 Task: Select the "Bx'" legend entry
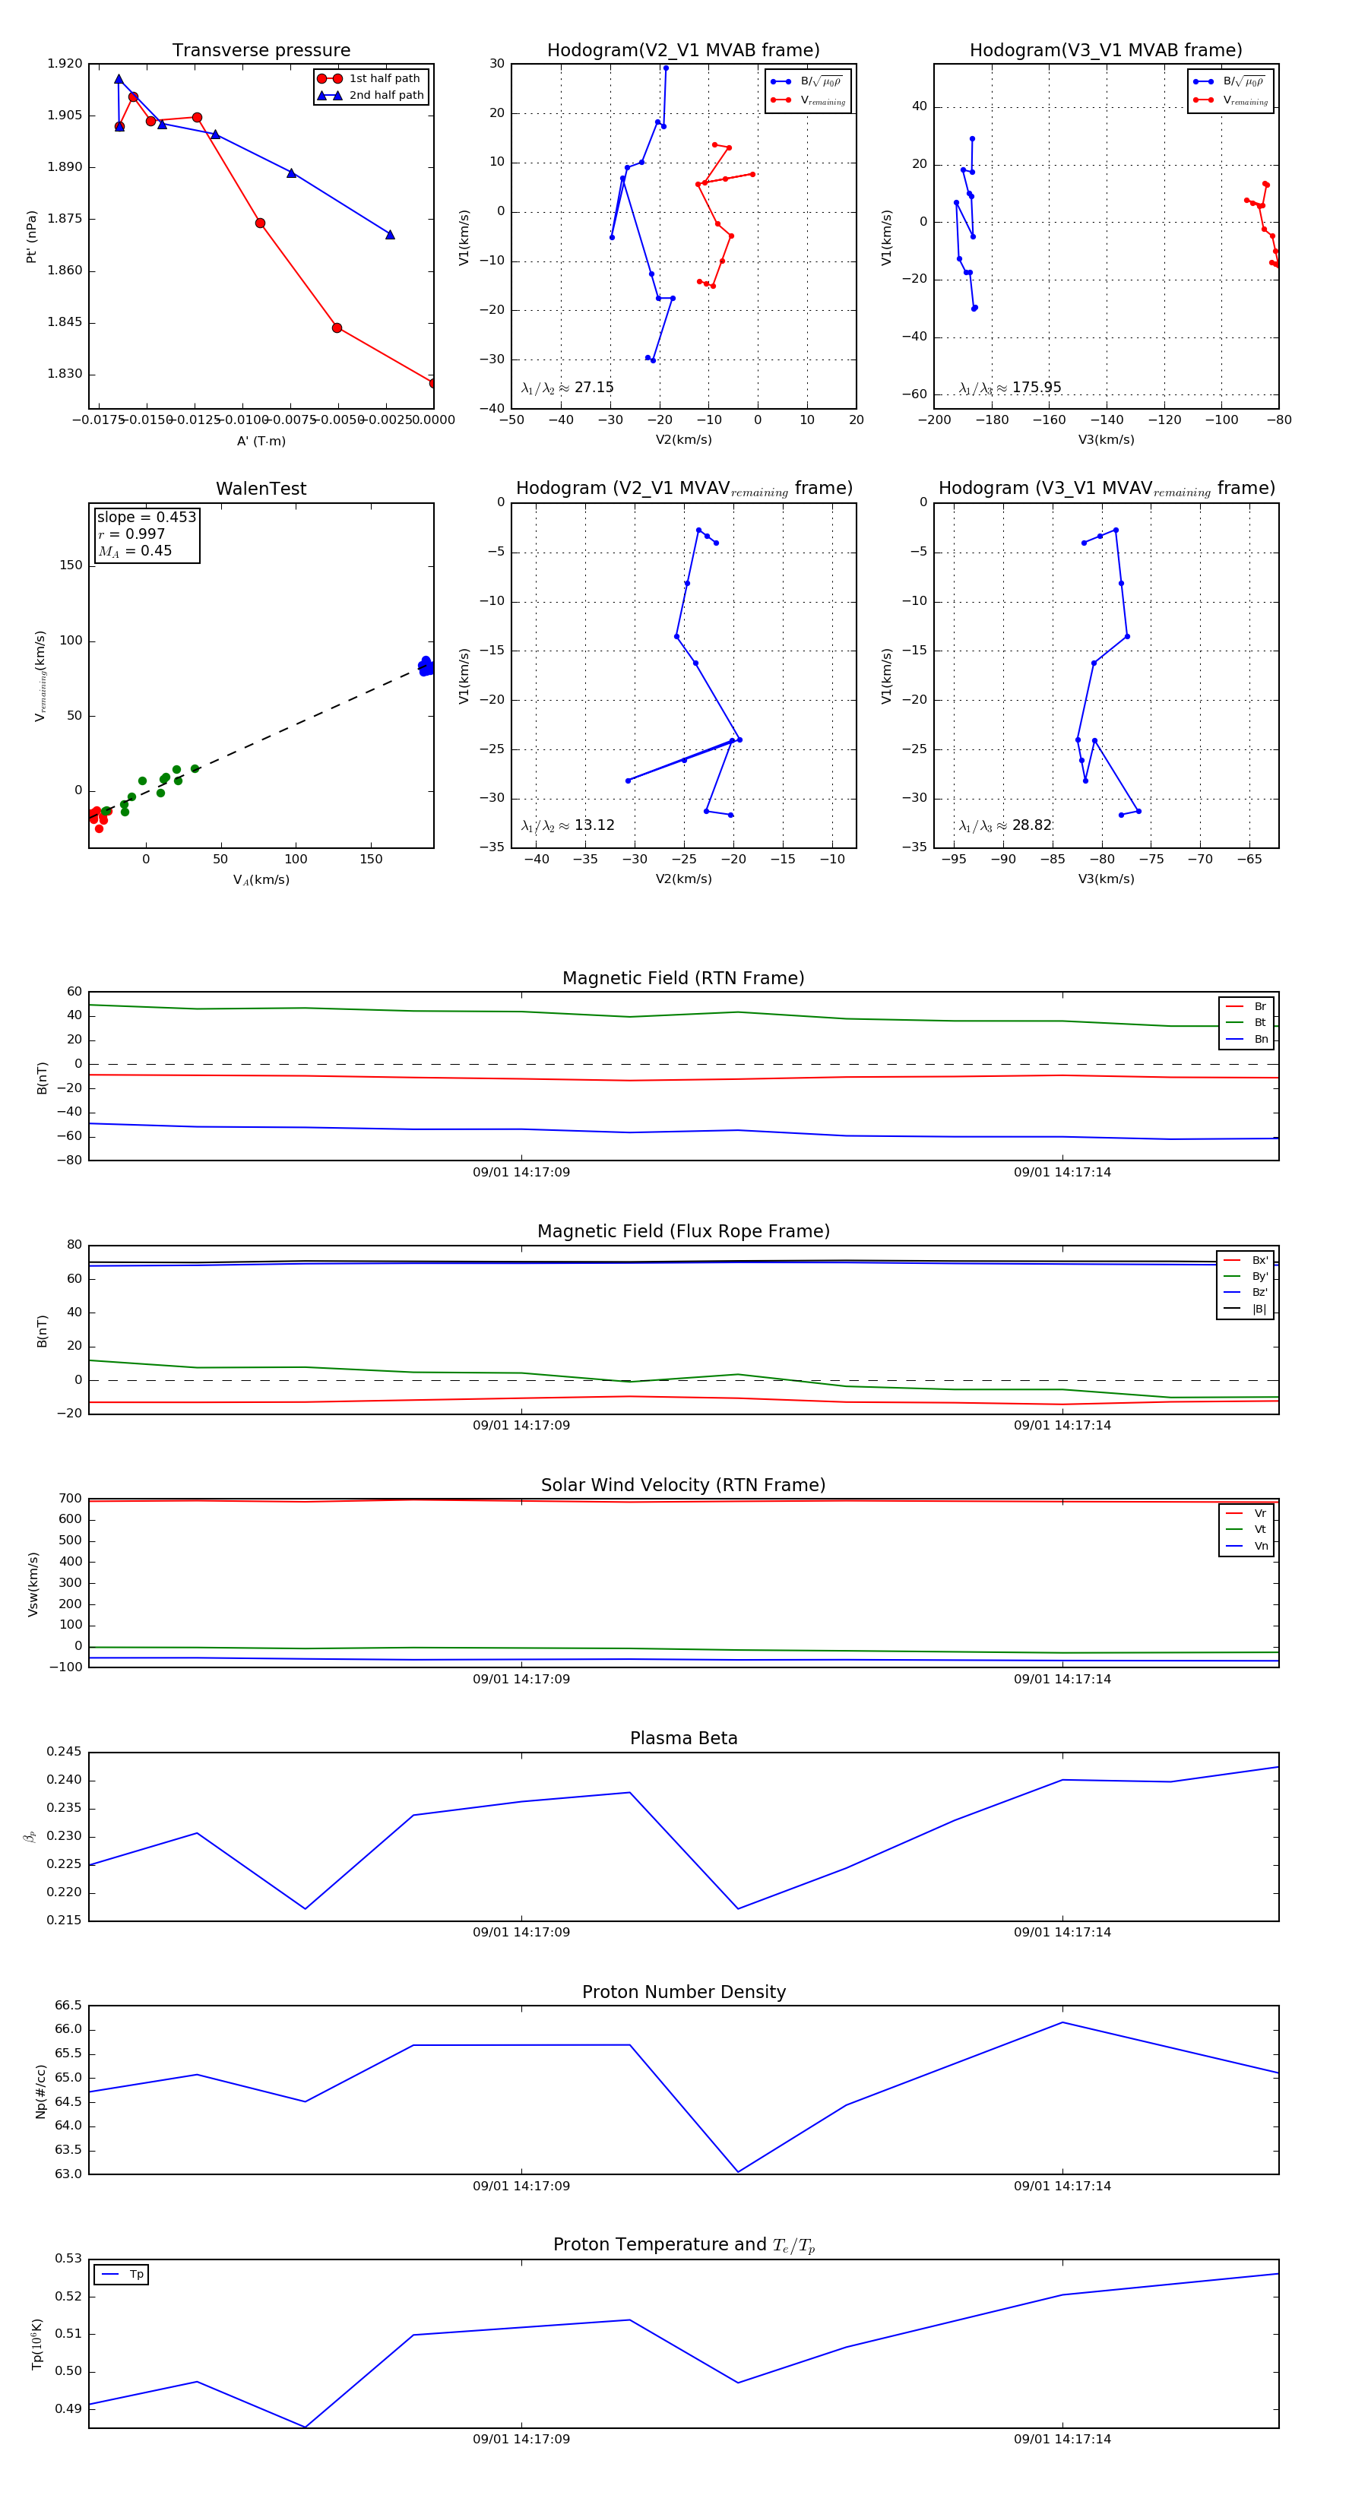1246,1261
